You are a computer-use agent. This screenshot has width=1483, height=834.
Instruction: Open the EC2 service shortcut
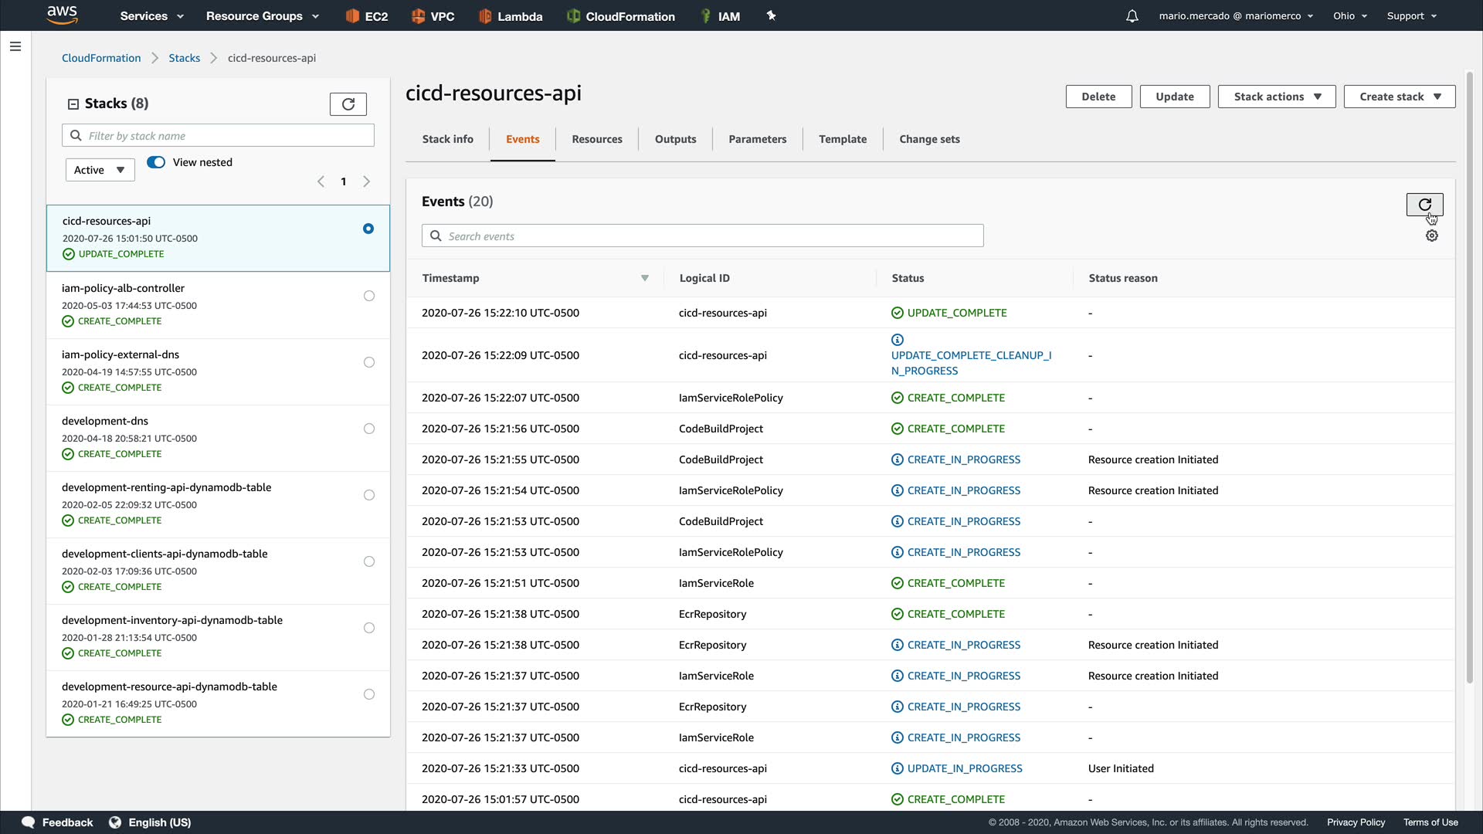pos(367,16)
